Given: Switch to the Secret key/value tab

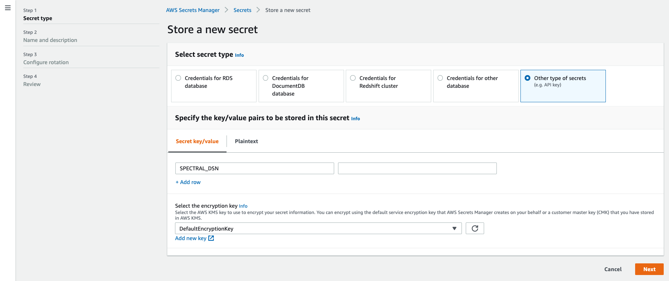Looking at the screenshot, I should click(x=197, y=141).
